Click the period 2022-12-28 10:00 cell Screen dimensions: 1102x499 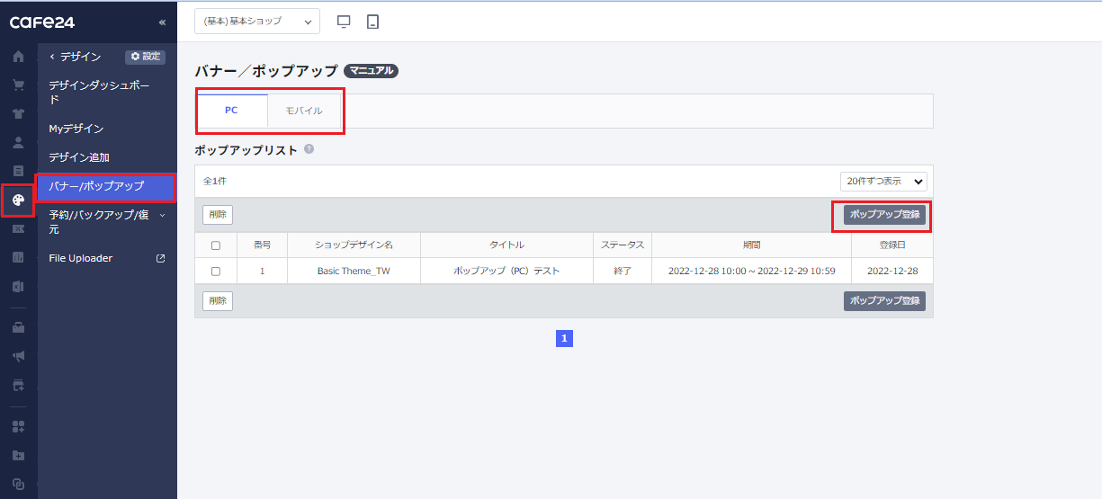tap(751, 271)
